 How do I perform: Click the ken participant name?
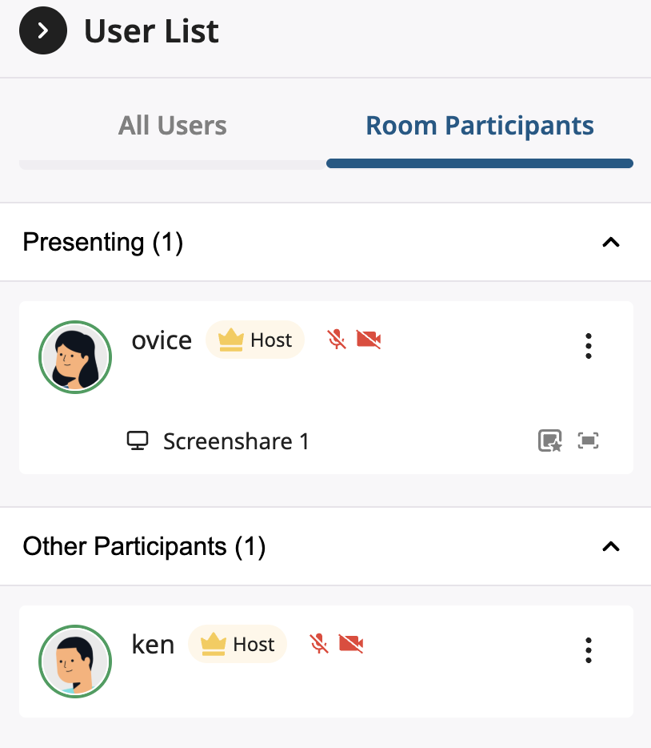(x=153, y=645)
